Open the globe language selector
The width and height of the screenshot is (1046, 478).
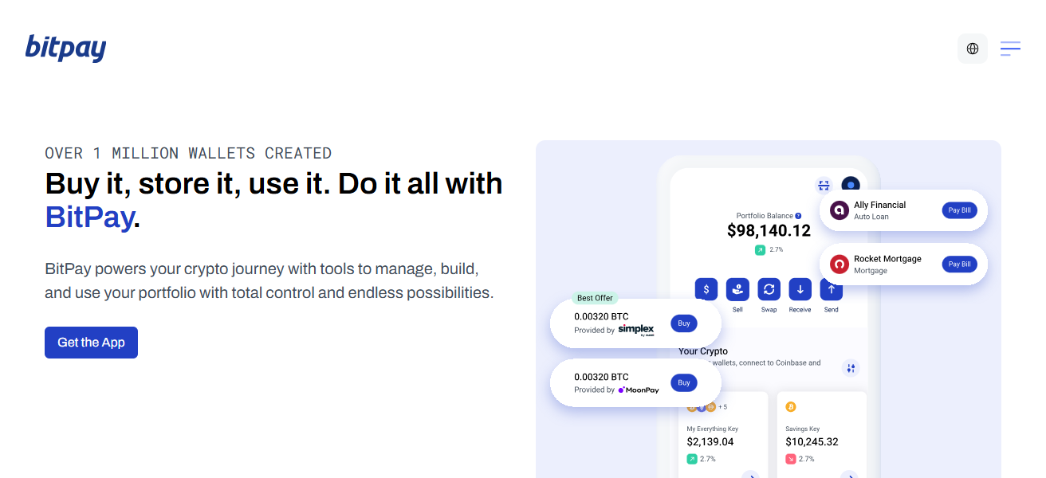point(973,48)
